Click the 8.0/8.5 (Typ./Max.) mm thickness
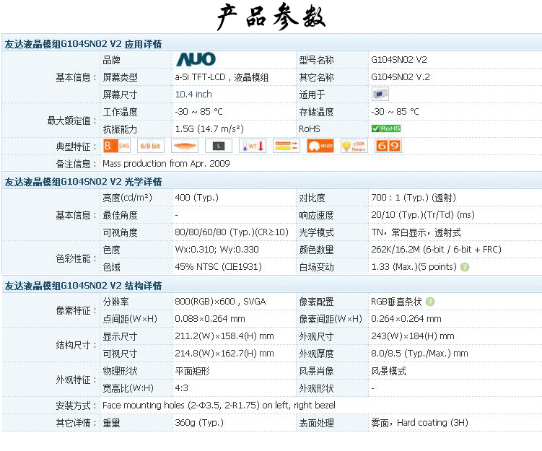Screen dimensions: 542x451 click(419, 353)
